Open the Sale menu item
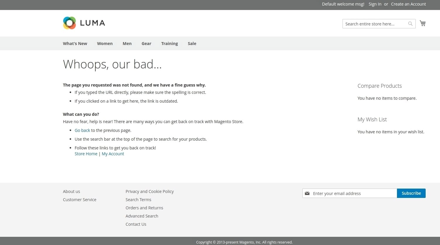Image resolution: width=440 pixels, height=245 pixels. (x=192, y=44)
